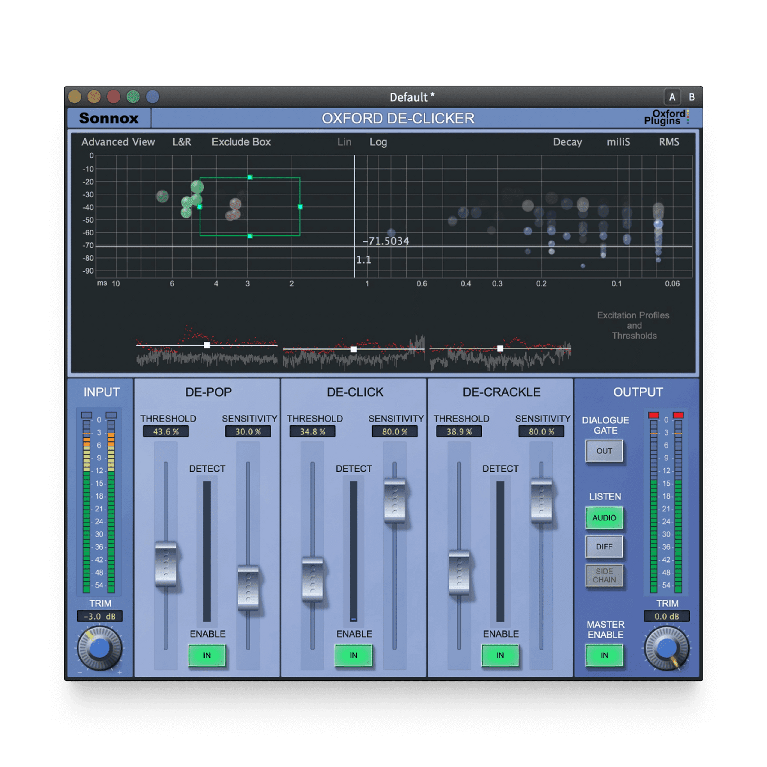Toggle Advanced View
Image resolution: width=767 pixels, height=767 pixels.
[118, 142]
